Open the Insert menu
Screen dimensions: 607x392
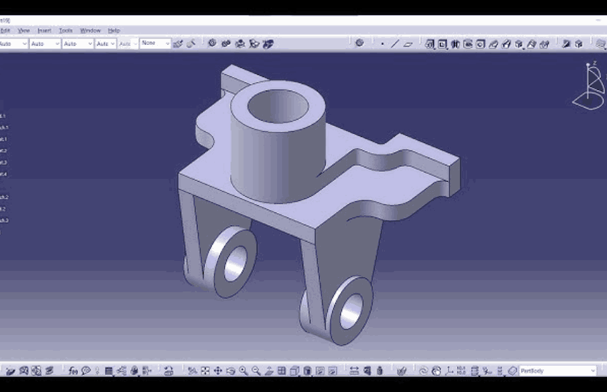(x=44, y=31)
